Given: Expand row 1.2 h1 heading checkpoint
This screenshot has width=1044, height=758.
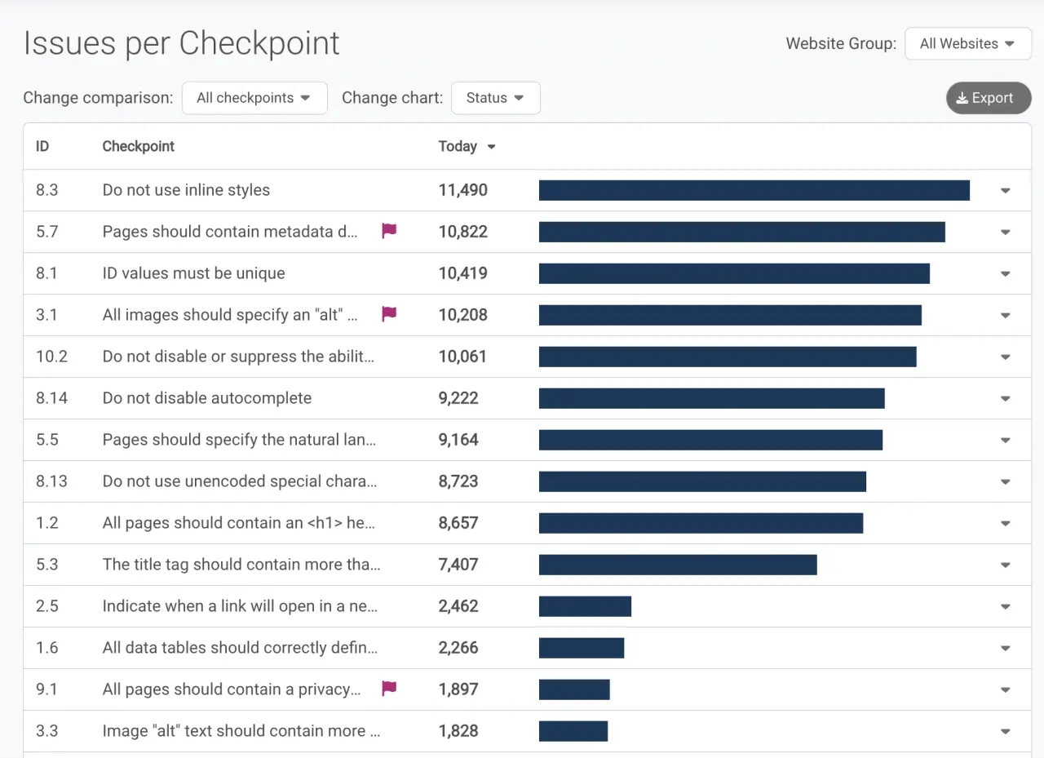Looking at the screenshot, I should [x=1005, y=523].
